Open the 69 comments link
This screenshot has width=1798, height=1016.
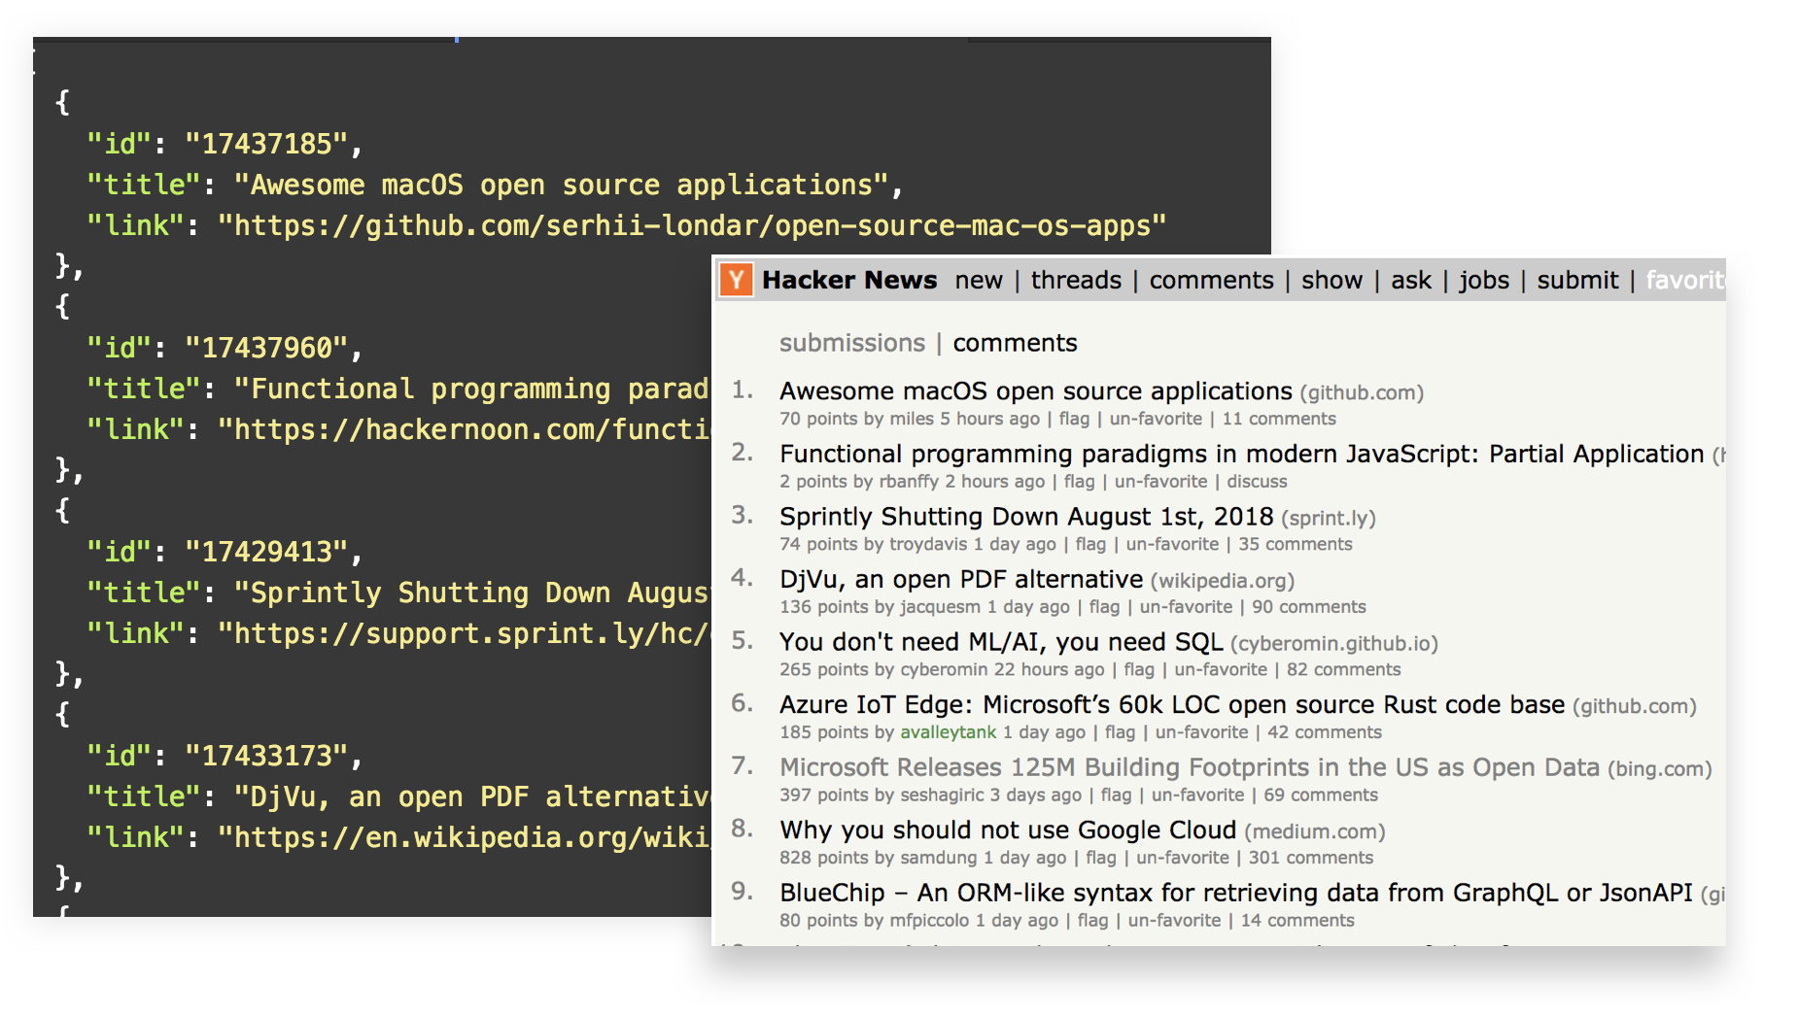[x=1321, y=795]
